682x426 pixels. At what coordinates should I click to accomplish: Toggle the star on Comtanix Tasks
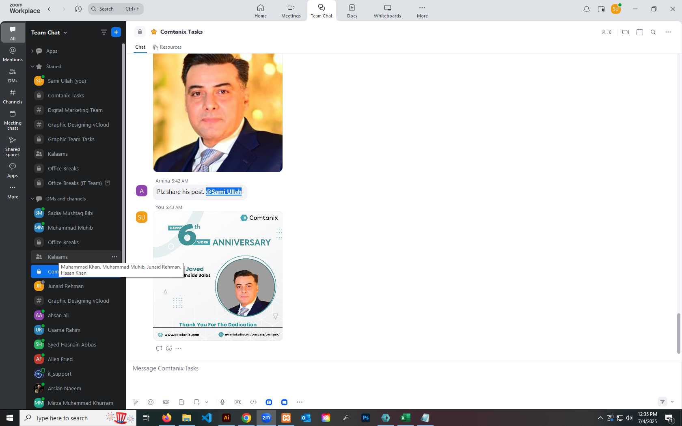[154, 32]
